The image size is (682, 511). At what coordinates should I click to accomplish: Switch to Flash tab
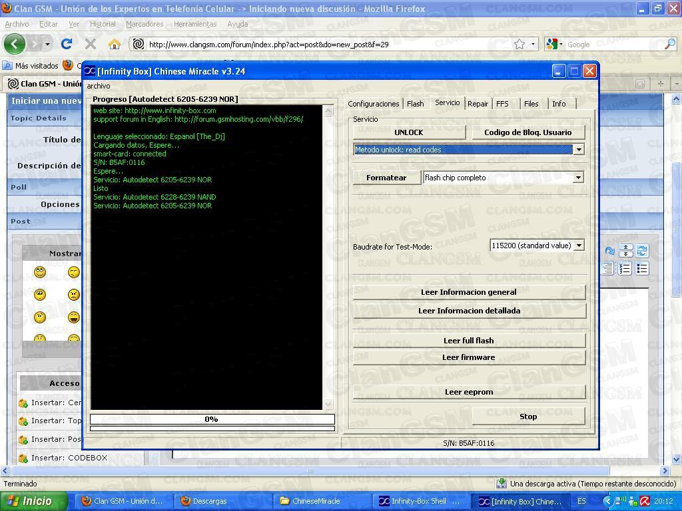point(416,103)
